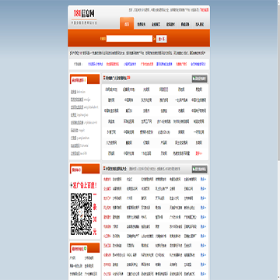Click the small red new badge beside recommended heading

tap(128, 77)
